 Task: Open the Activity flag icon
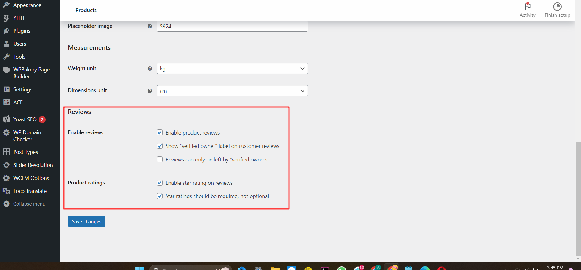[x=527, y=6]
